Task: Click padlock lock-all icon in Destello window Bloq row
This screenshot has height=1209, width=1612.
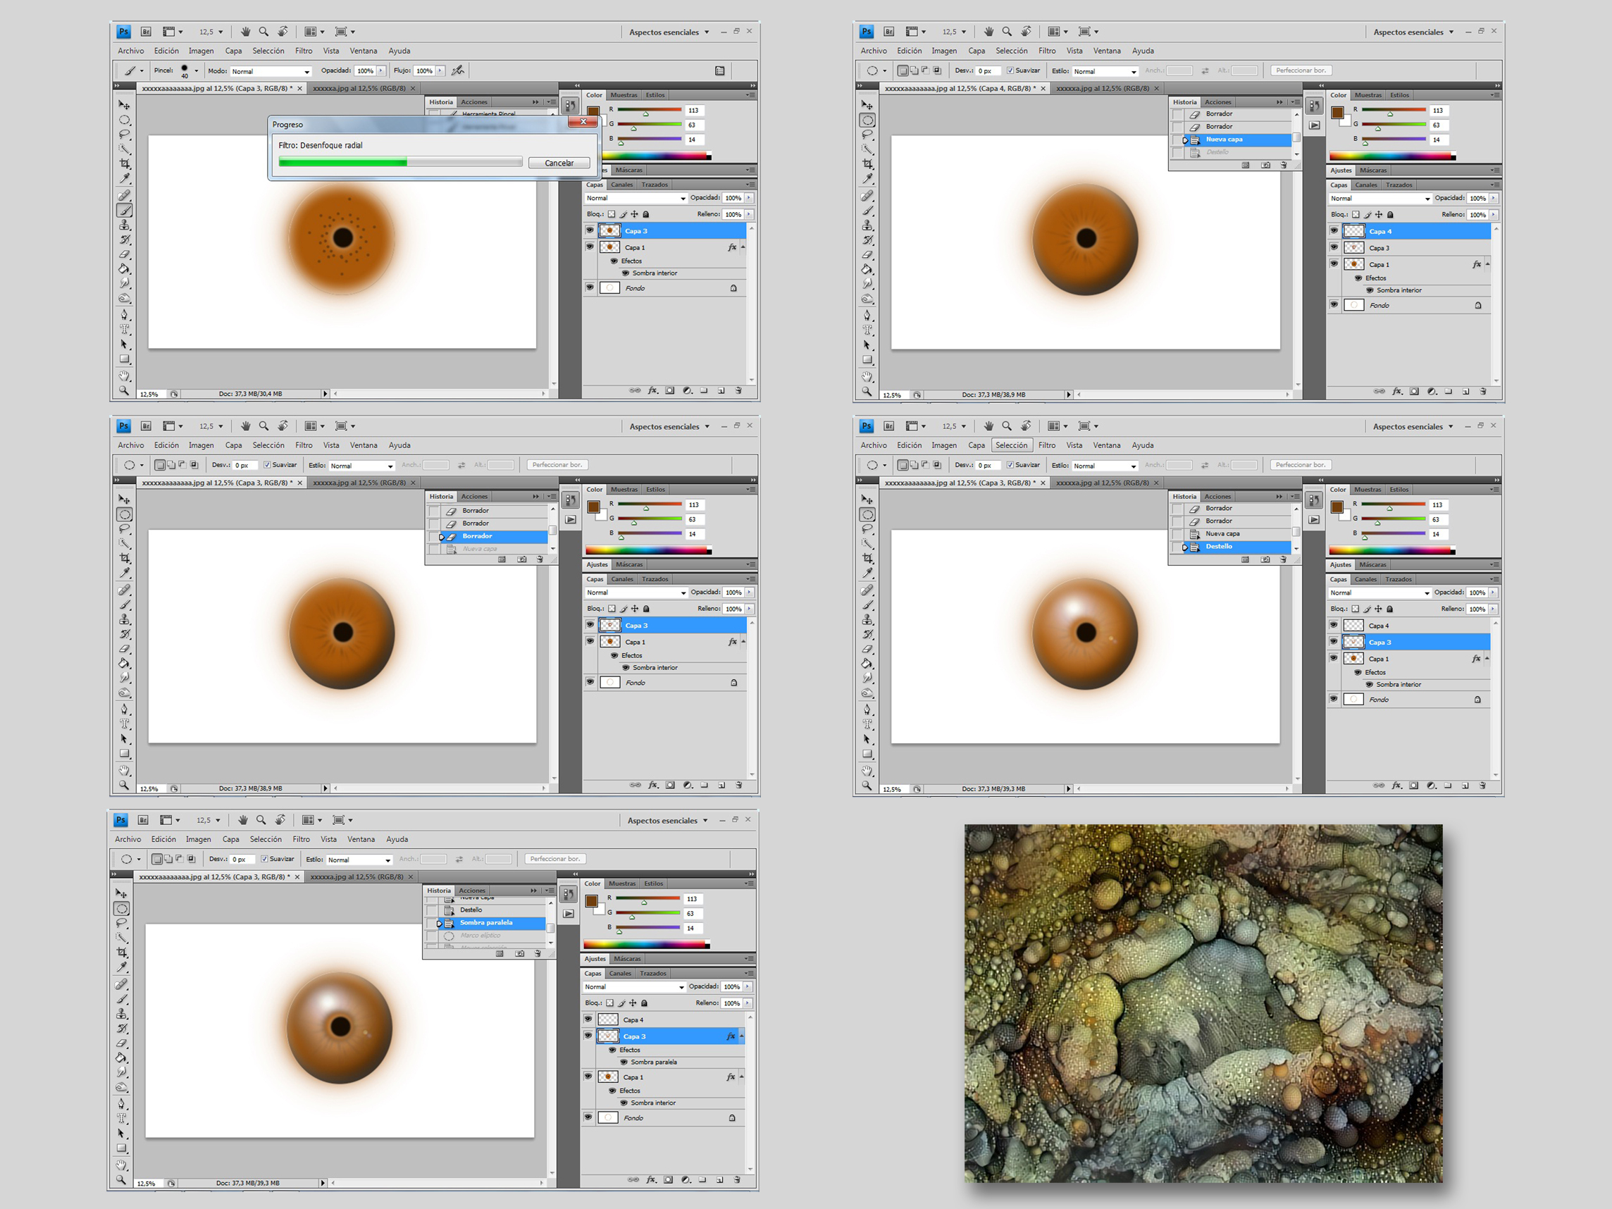Action: [1390, 609]
